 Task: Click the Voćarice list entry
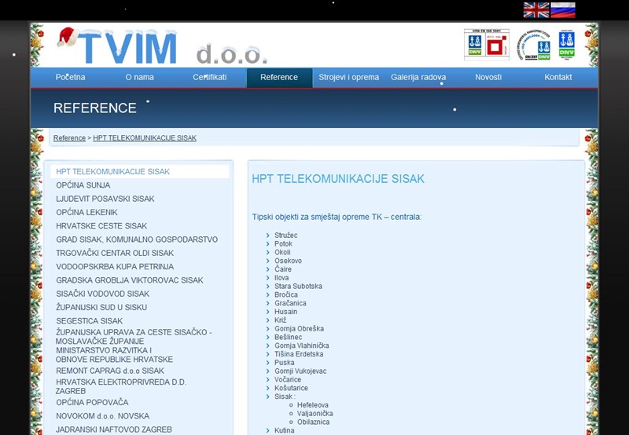coord(288,379)
